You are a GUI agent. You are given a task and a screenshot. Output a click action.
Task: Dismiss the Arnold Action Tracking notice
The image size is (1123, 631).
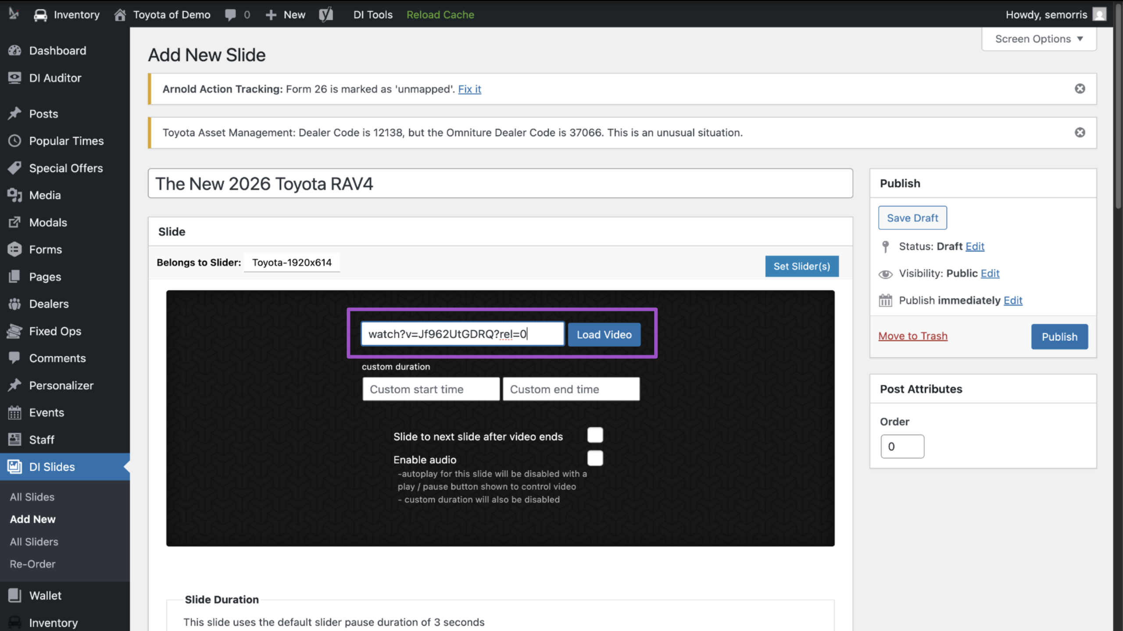pos(1080,89)
